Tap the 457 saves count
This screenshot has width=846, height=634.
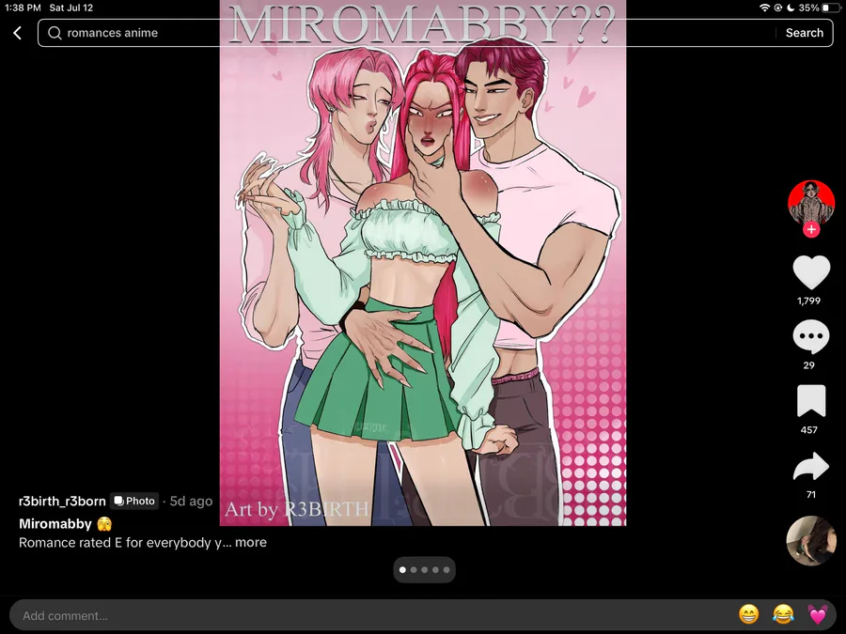pos(808,430)
